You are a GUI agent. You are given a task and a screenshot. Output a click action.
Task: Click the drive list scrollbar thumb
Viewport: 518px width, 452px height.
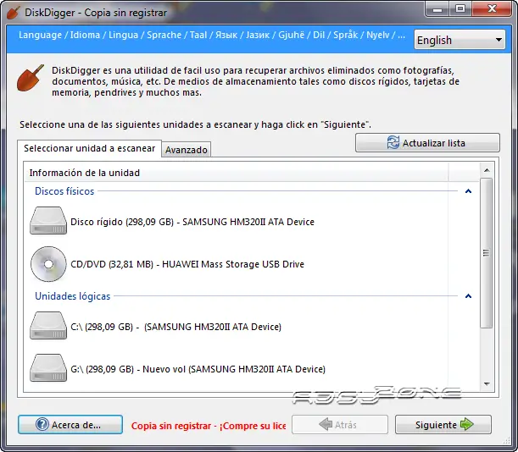[x=487, y=253]
